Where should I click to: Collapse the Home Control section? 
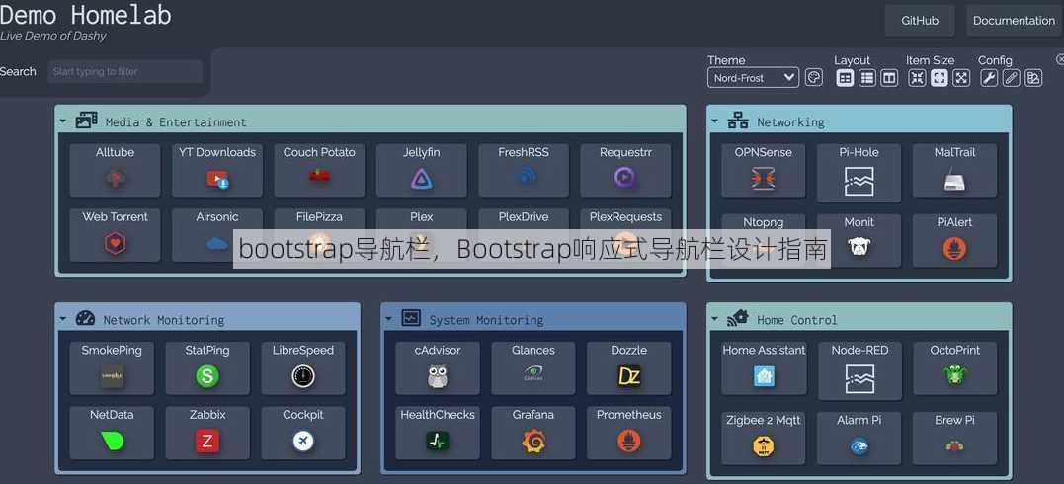(714, 320)
